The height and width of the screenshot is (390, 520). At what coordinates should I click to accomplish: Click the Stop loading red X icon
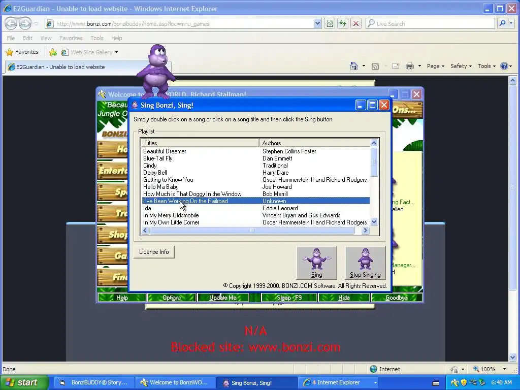coord(356,23)
